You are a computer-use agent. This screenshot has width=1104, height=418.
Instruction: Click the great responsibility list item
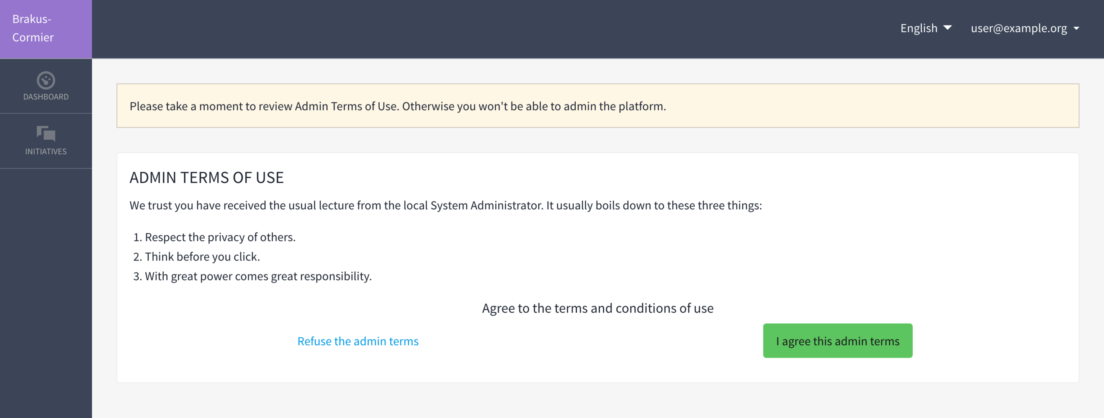258,276
